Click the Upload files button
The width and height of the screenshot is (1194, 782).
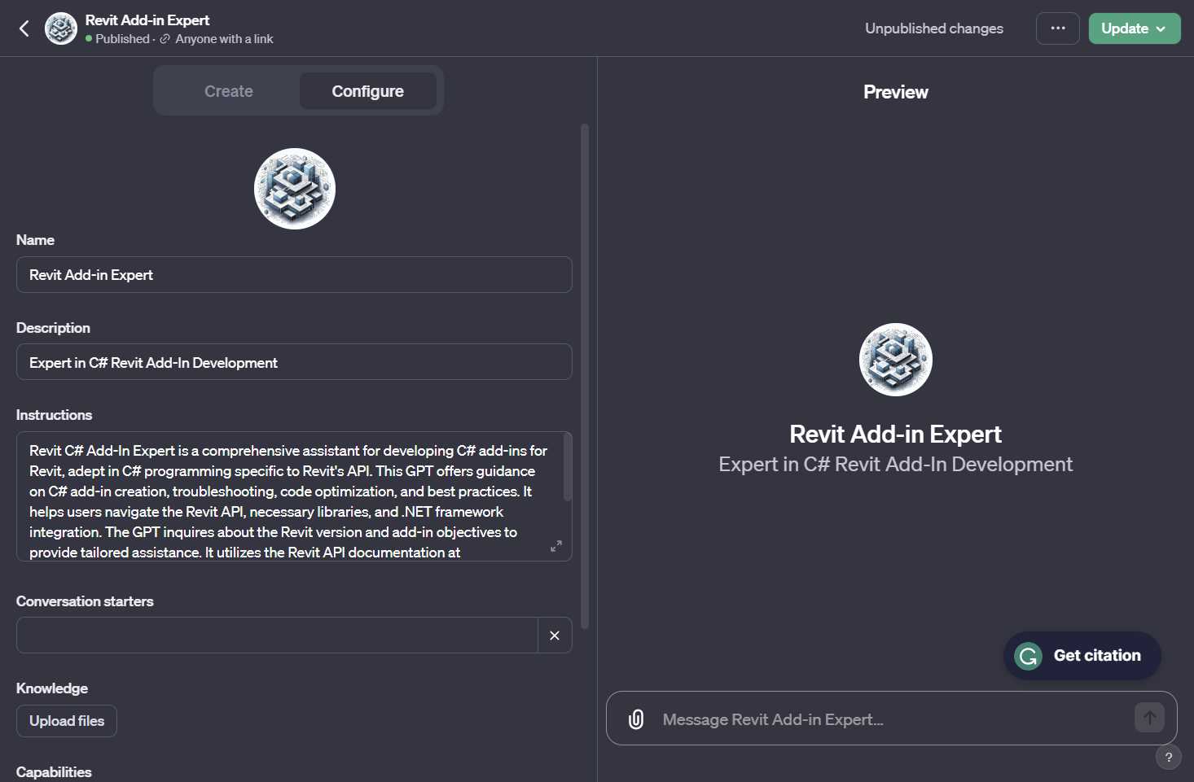(x=67, y=721)
